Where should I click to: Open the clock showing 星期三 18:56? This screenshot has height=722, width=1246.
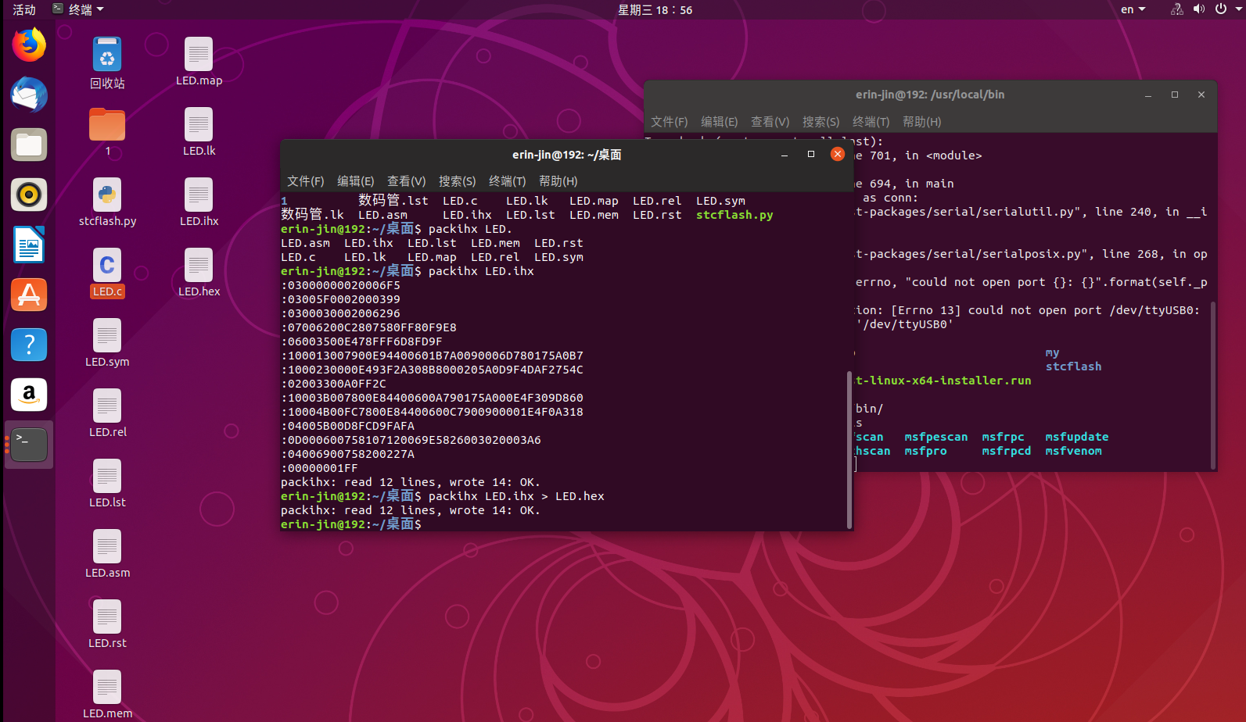pos(655,9)
